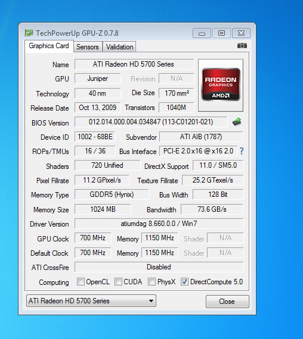
Task: Toggle the CUDA checkbox
Action: [118, 282]
